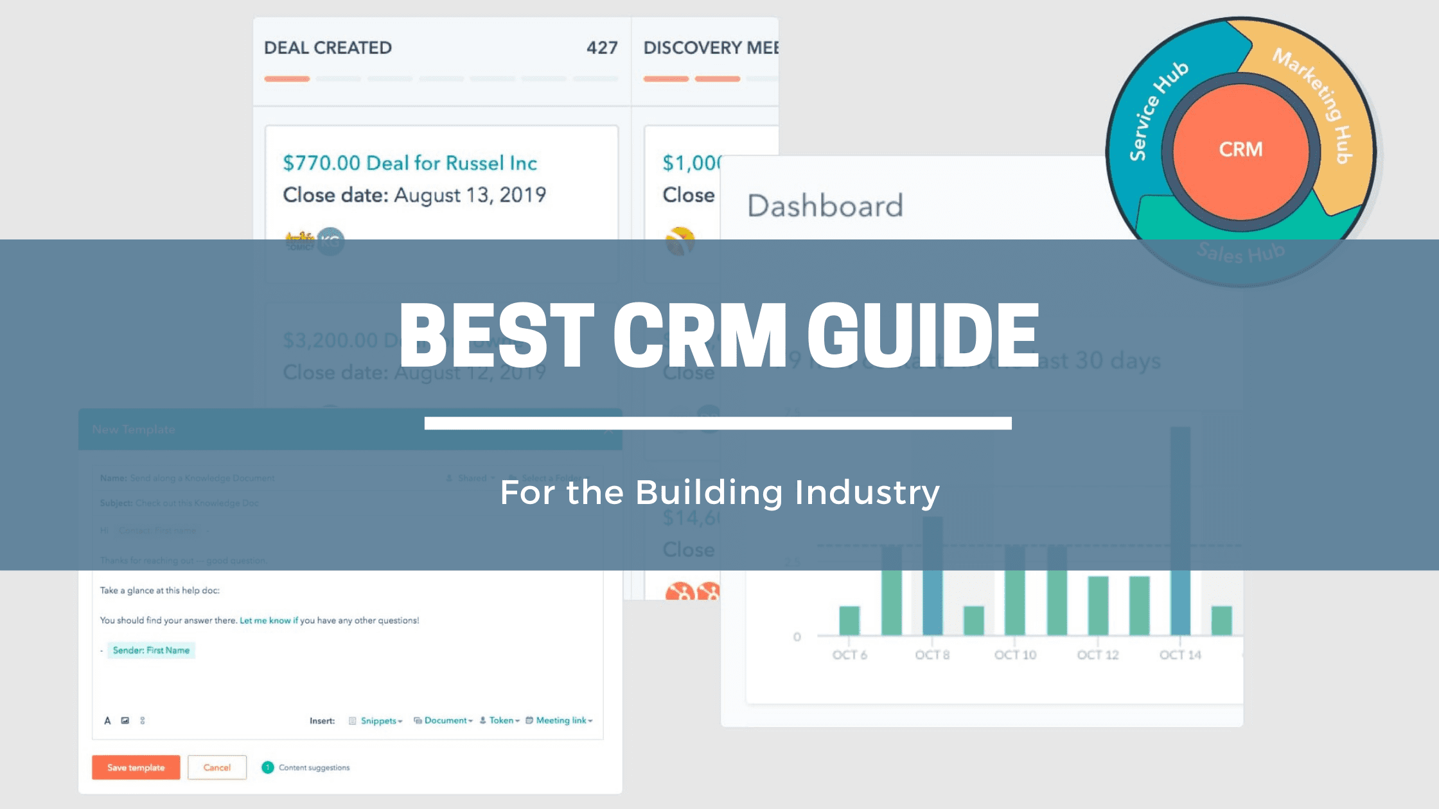
Task: Select the font formatting (A) icon
Action: [106, 720]
